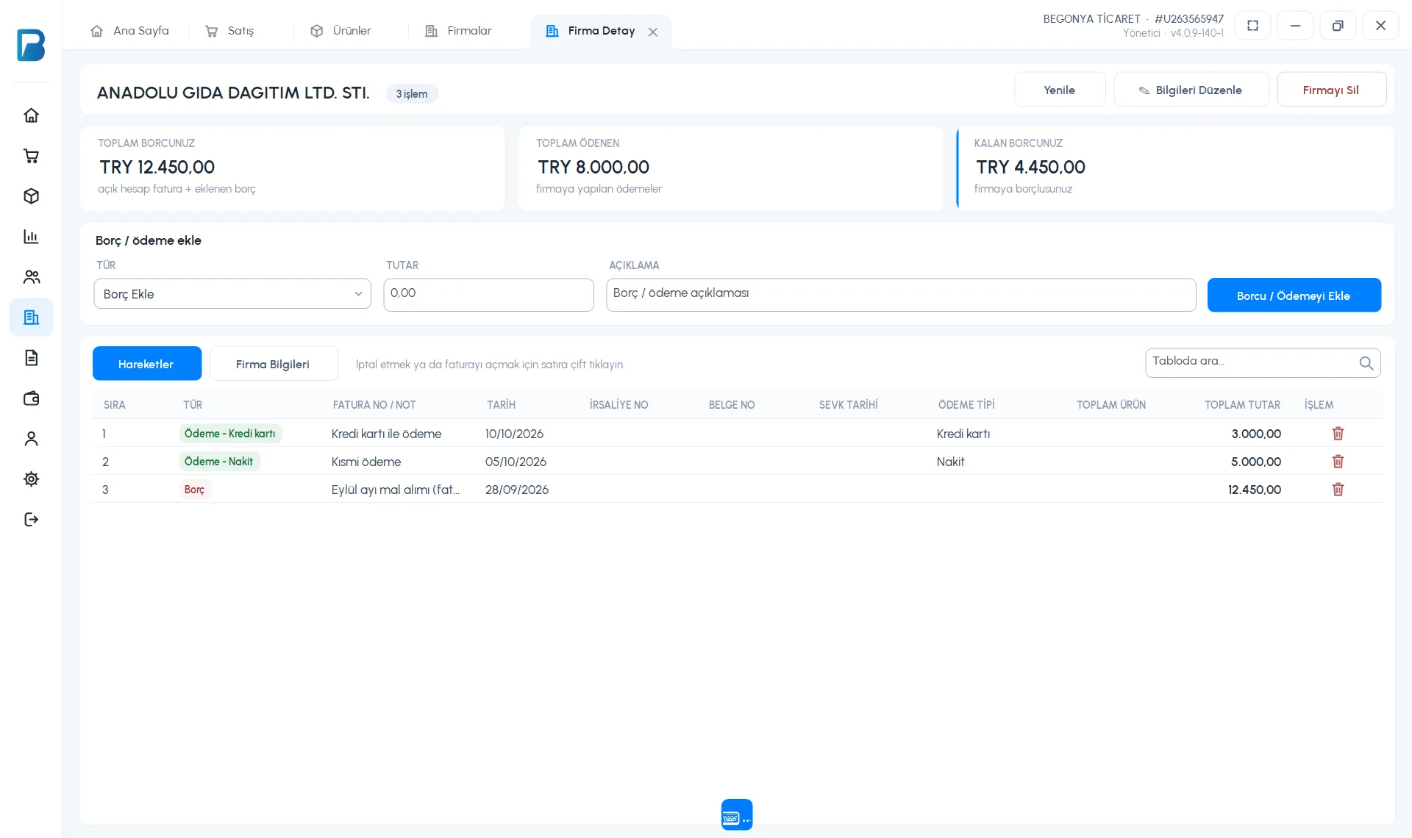Click the Ödeme - Nakit badge
Viewport: 1412px width, 838px height.
click(219, 462)
